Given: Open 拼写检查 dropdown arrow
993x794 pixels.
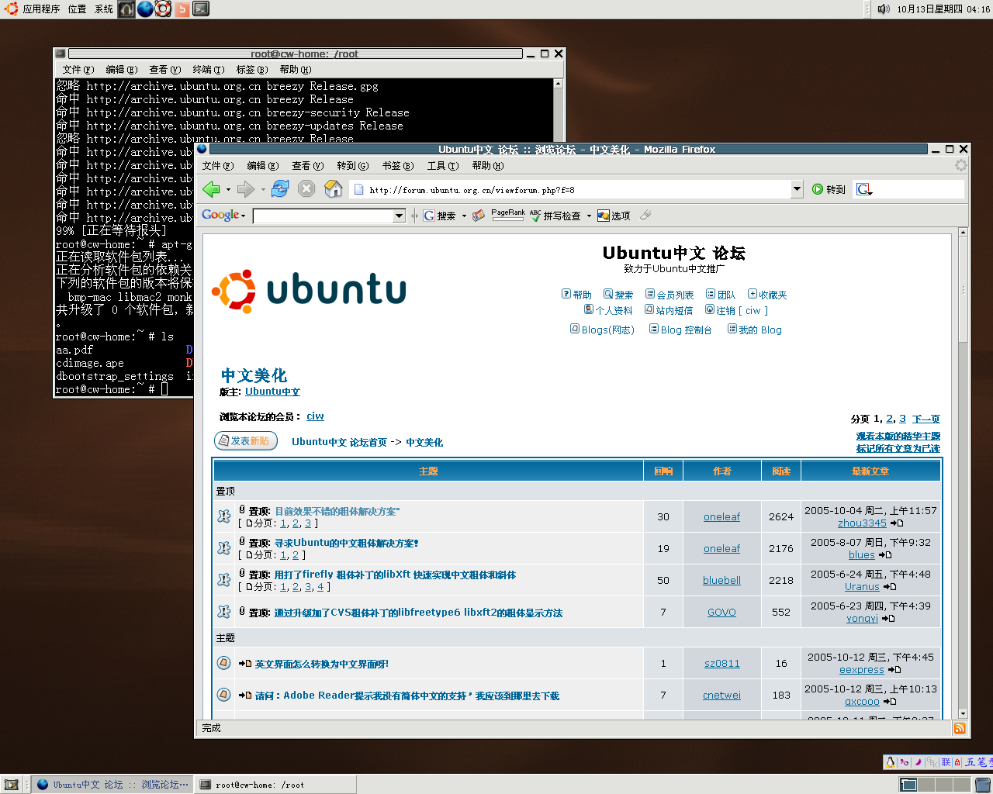Looking at the screenshot, I should [589, 216].
